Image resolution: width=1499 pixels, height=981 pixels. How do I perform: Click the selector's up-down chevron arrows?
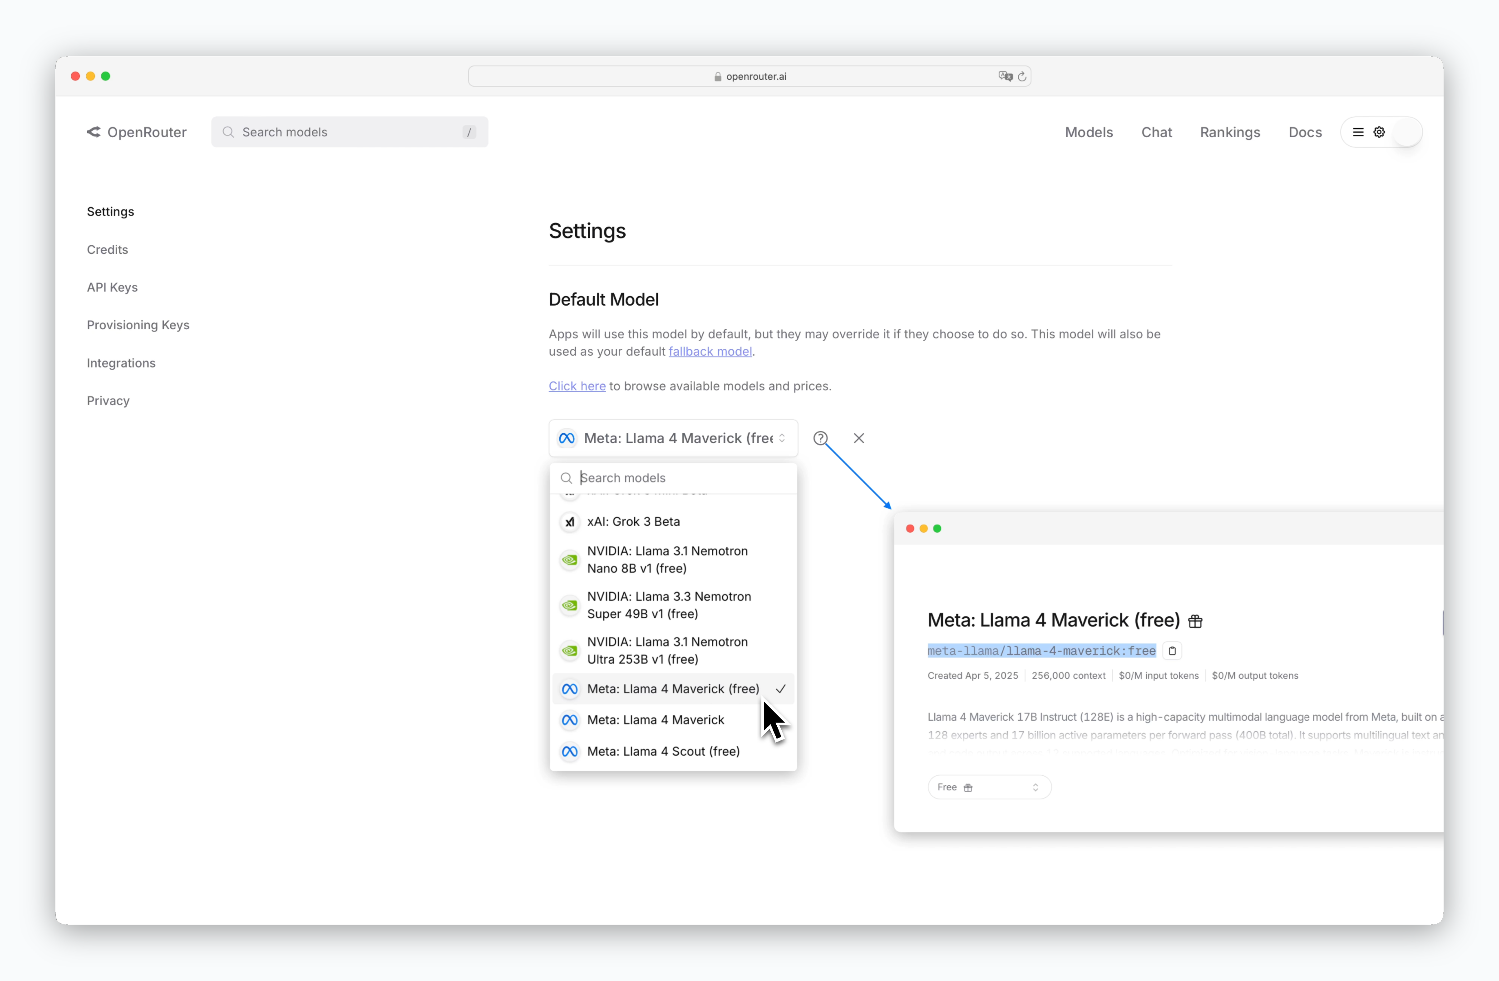click(x=782, y=438)
